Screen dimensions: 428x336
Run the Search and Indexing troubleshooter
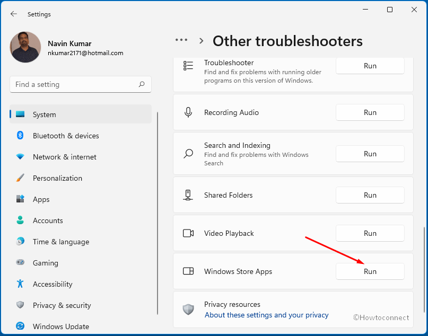coord(370,154)
